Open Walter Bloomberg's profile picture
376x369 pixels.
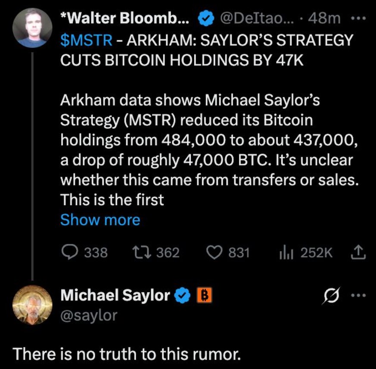tap(29, 29)
